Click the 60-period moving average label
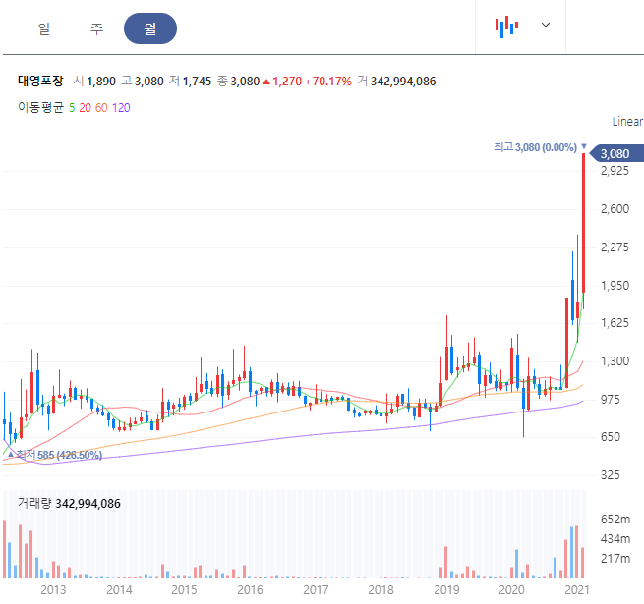 pos(101,108)
